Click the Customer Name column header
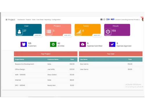 tap(53, 59)
